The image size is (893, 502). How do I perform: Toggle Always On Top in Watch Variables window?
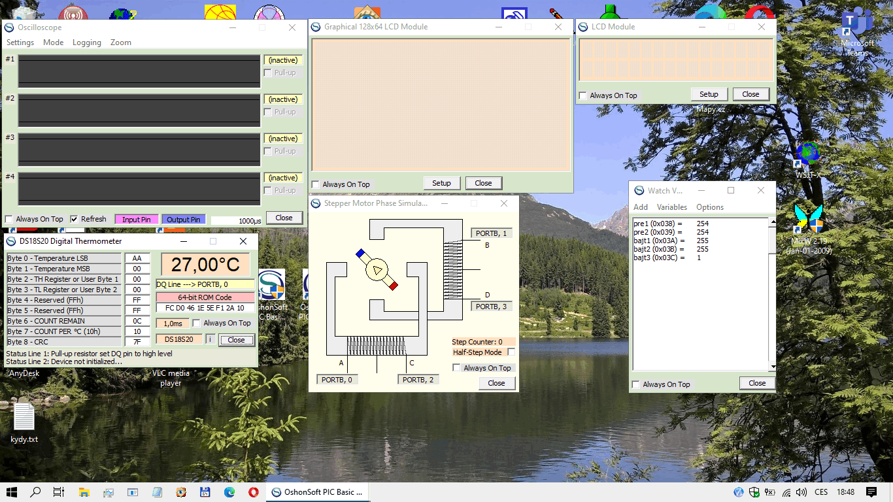point(637,384)
